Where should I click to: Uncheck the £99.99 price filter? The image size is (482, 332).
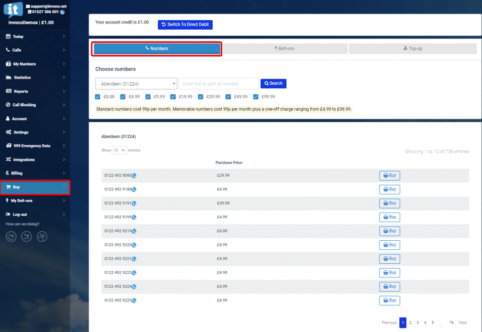256,97
